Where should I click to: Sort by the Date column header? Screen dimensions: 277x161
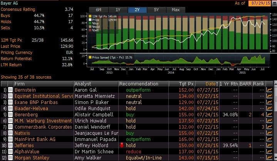(x=207, y=84)
